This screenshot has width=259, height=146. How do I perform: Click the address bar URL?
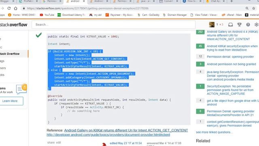(88, 8)
